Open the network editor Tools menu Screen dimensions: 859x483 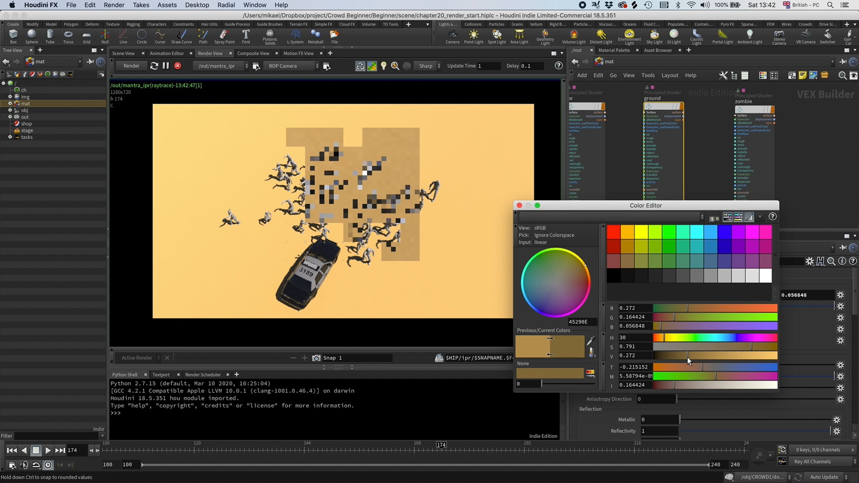click(648, 75)
